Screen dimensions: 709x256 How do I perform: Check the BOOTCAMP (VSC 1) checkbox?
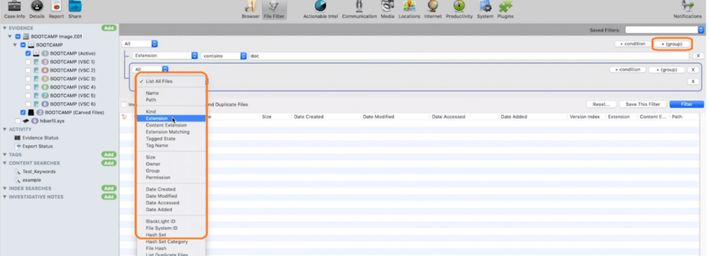(28, 62)
